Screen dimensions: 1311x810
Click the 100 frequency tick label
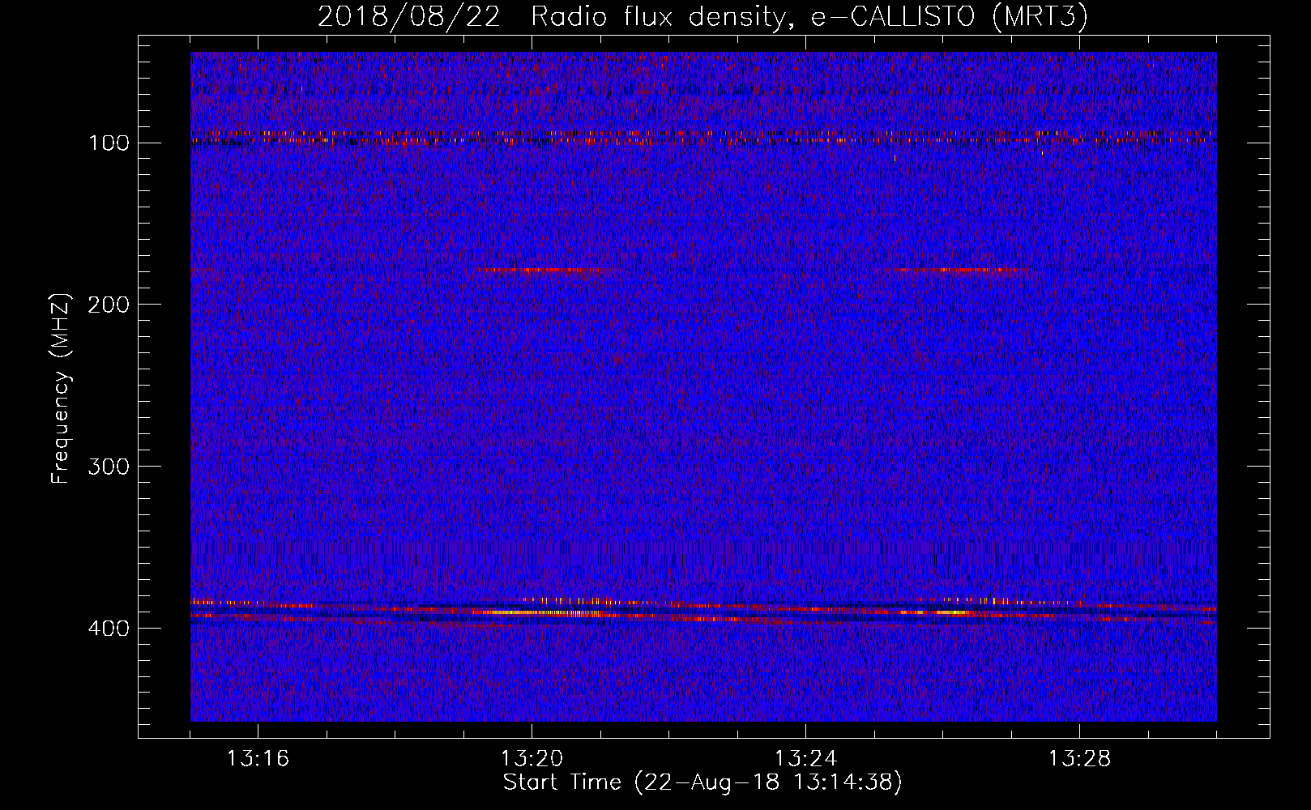point(109,143)
